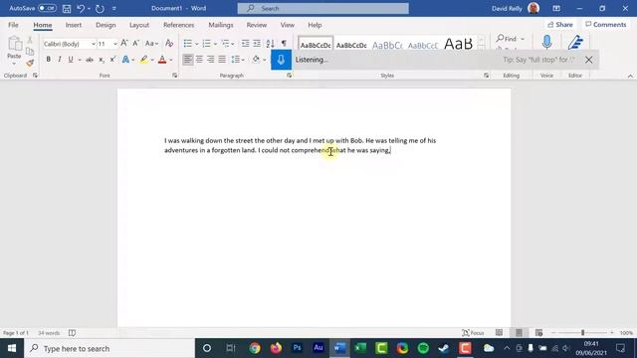Shrink font size icon
The width and height of the screenshot is (637, 358).
[x=135, y=44]
